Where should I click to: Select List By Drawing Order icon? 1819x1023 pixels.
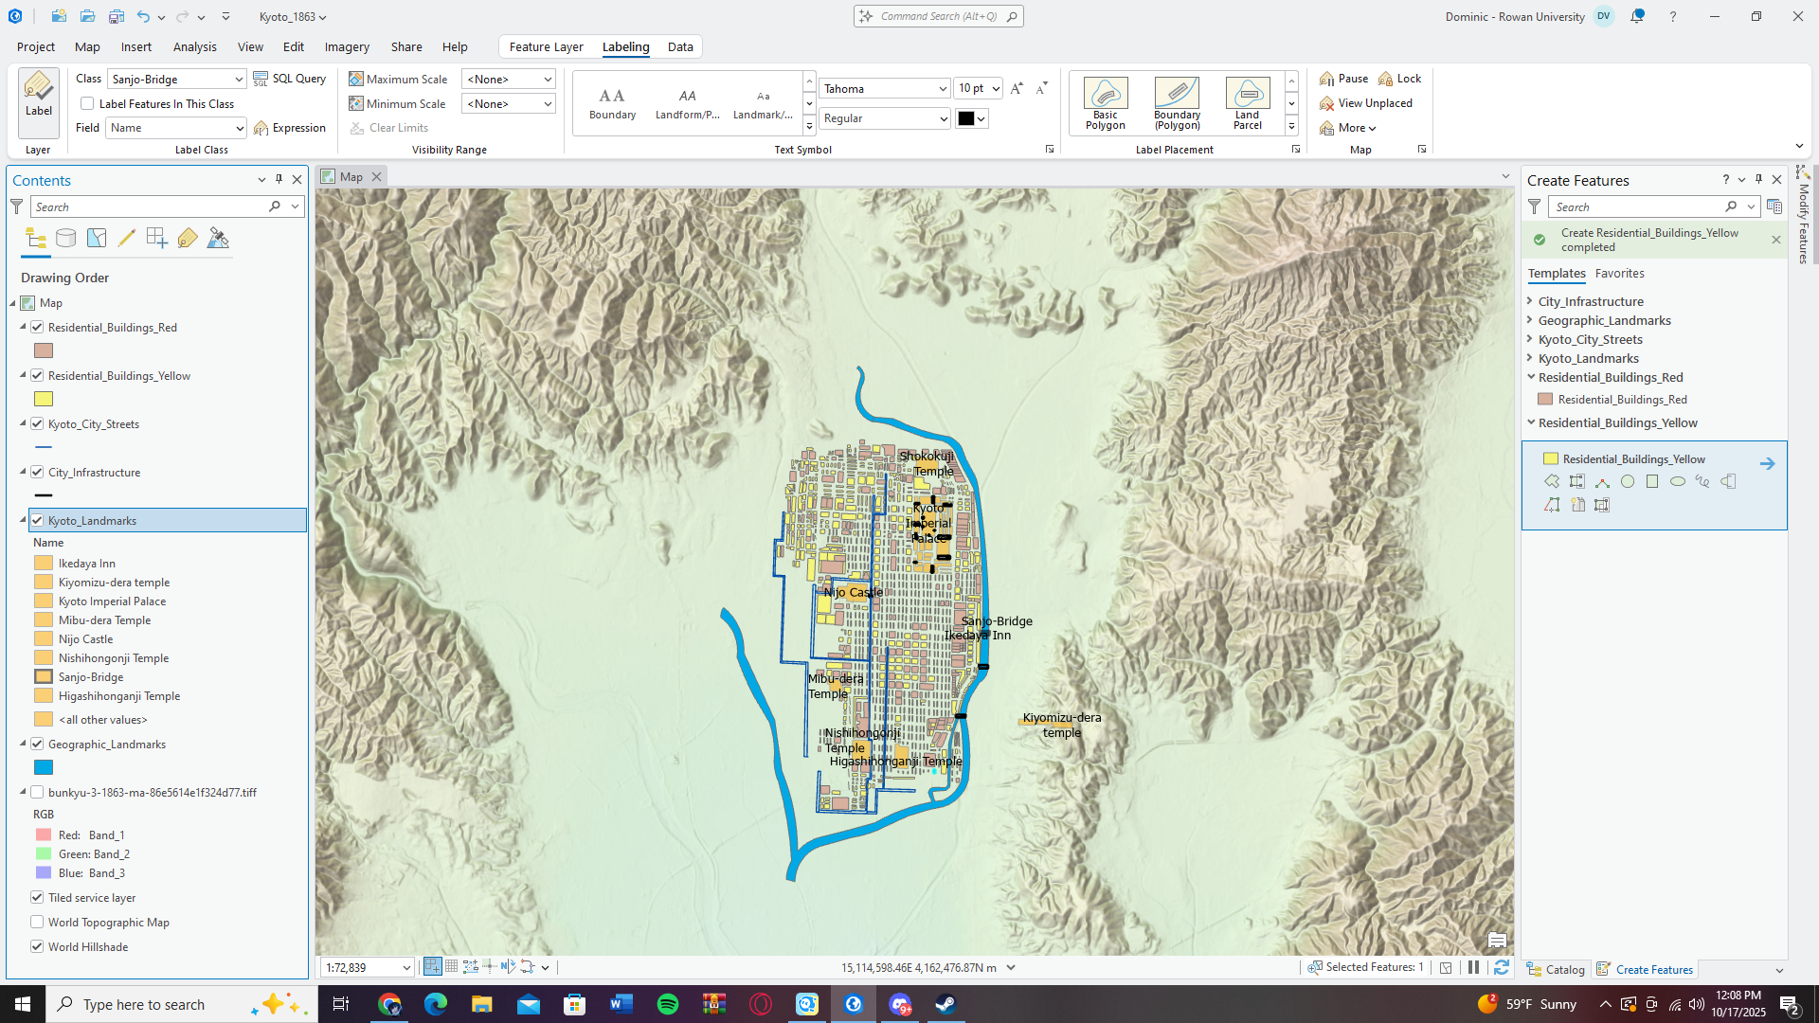point(36,238)
